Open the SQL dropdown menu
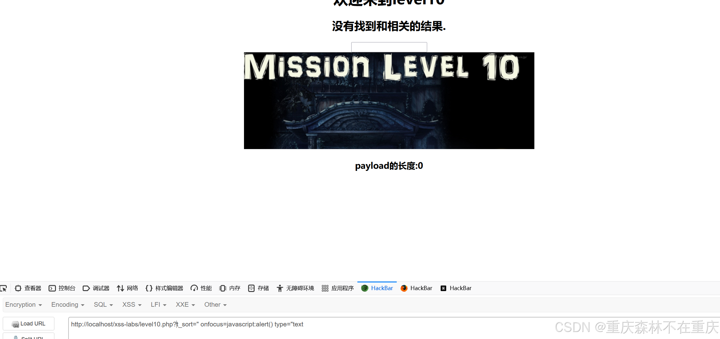Image resolution: width=720 pixels, height=339 pixels. 103,305
